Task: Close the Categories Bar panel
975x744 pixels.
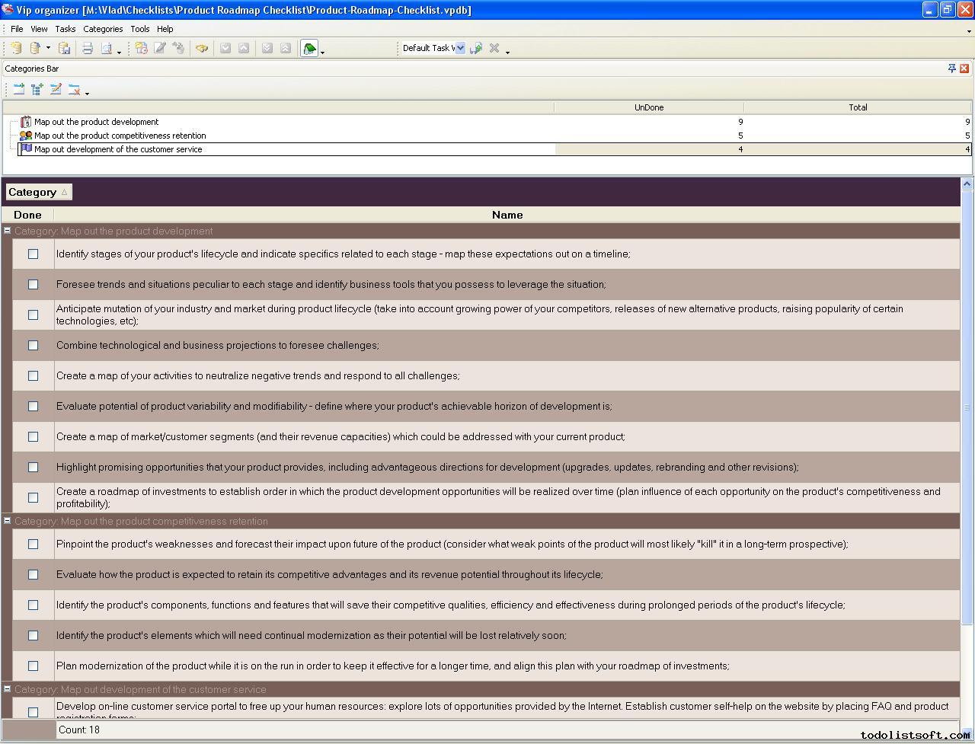Action: [964, 69]
